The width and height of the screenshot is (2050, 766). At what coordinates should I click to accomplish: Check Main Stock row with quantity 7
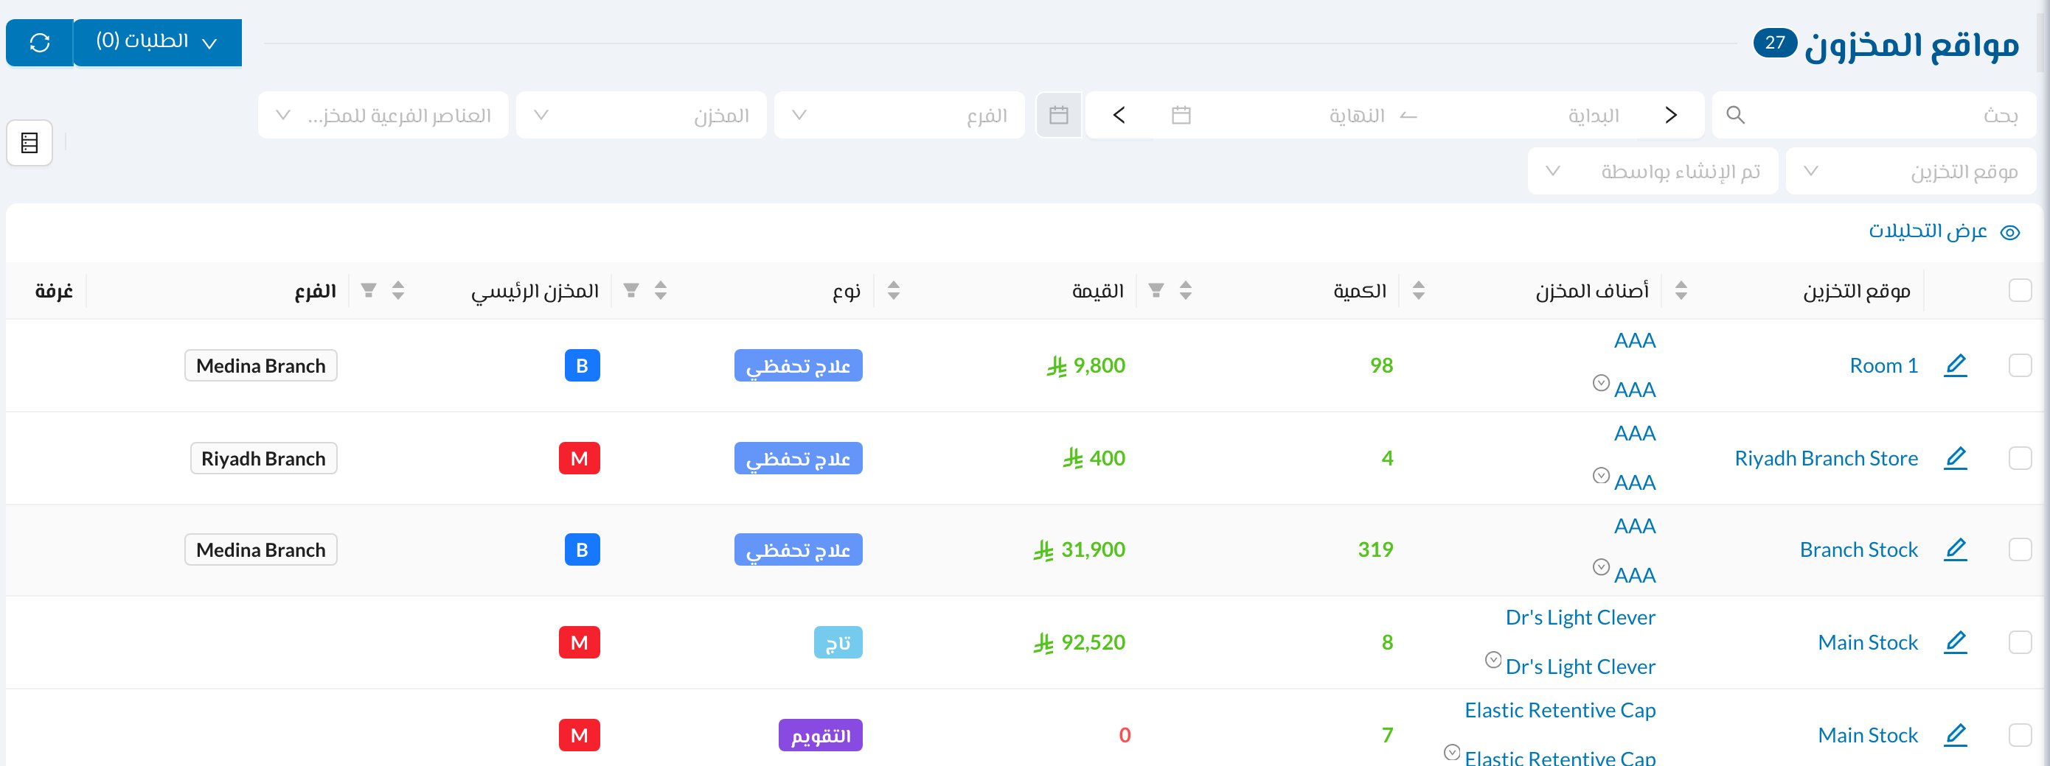coord(2020,735)
